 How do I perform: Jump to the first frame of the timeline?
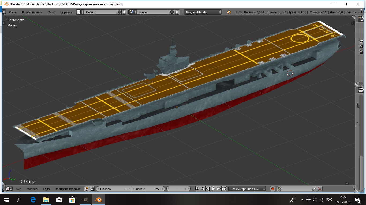point(197,189)
